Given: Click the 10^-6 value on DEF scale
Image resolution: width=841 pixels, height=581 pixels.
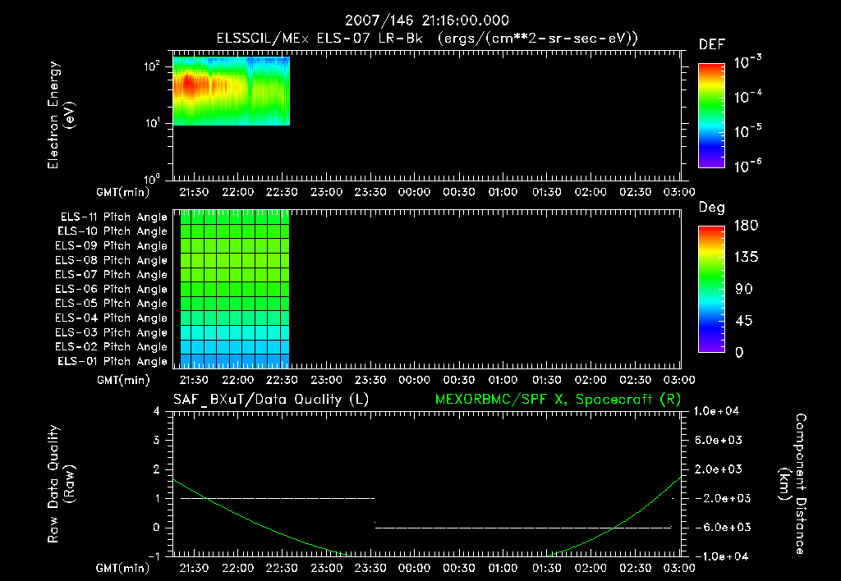Looking at the screenshot, I should (x=748, y=166).
